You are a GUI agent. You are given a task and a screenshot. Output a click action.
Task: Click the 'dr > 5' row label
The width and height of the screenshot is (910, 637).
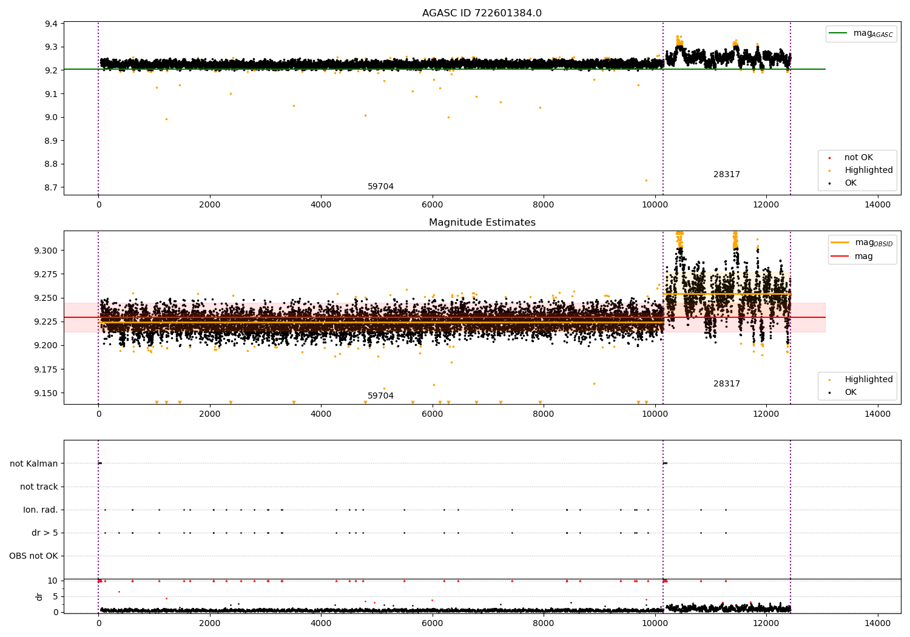click(45, 533)
